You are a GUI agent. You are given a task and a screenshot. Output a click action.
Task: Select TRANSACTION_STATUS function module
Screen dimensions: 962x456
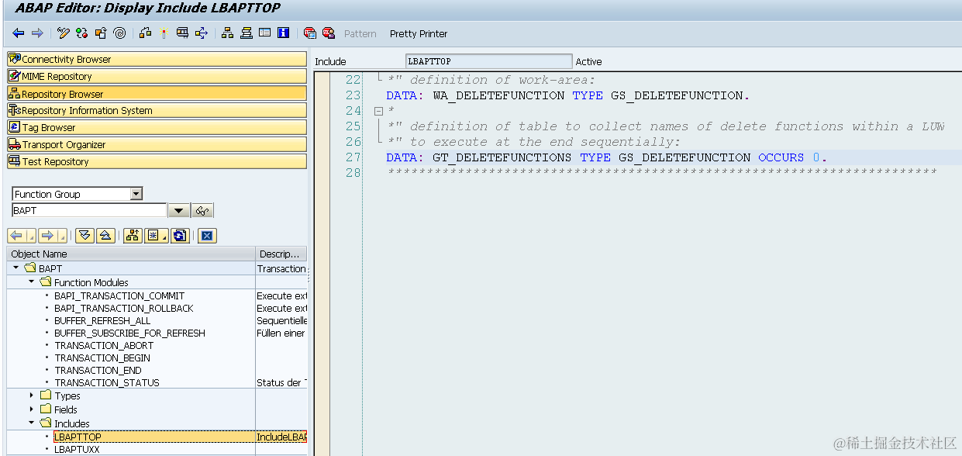[107, 382]
